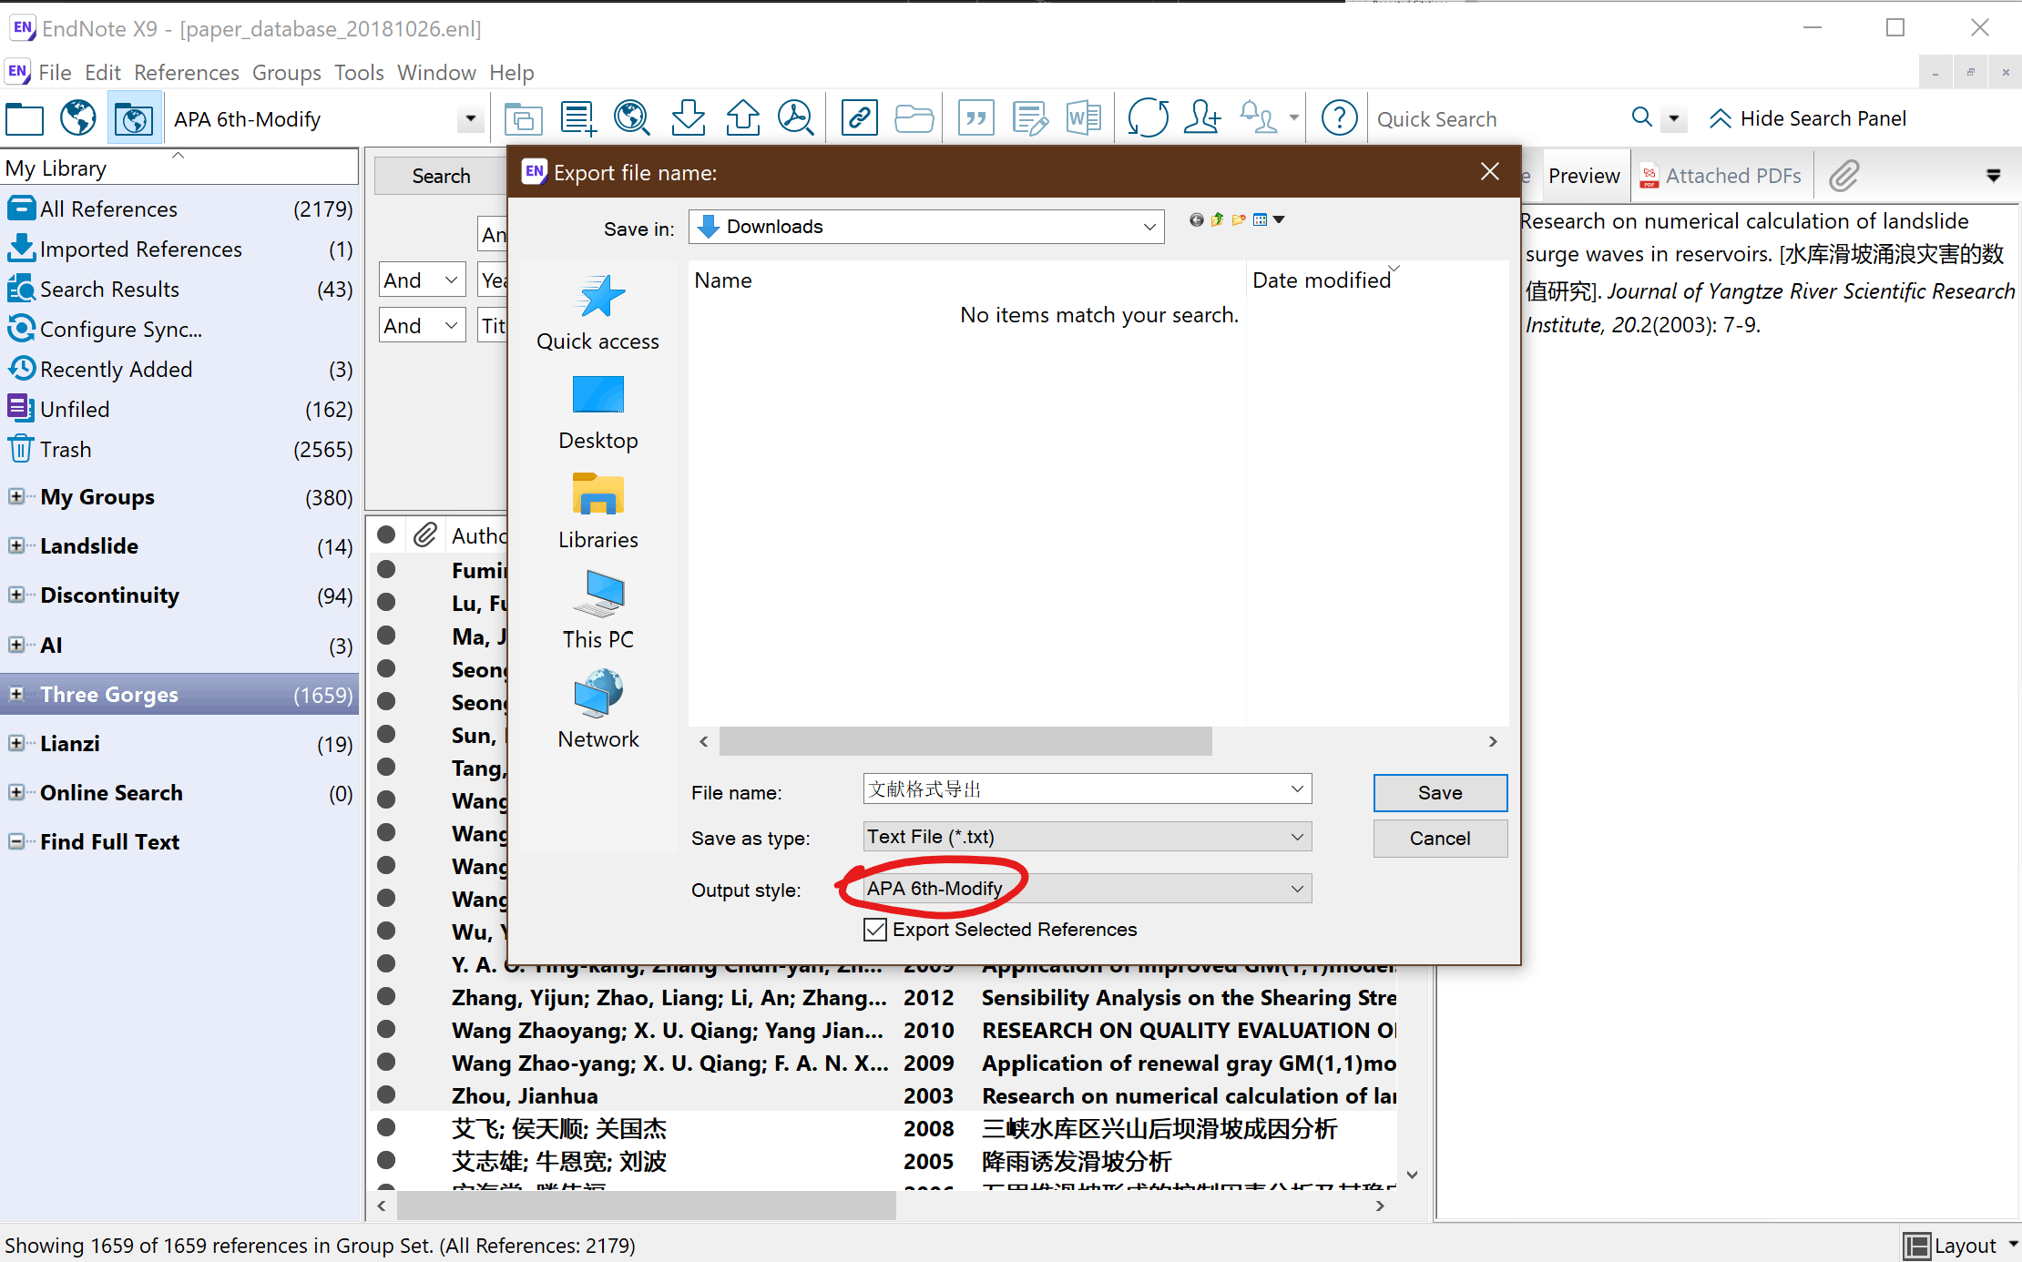2022x1262 pixels.
Task: Click the Export upload-arrow icon
Action: (x=742, y=118)
